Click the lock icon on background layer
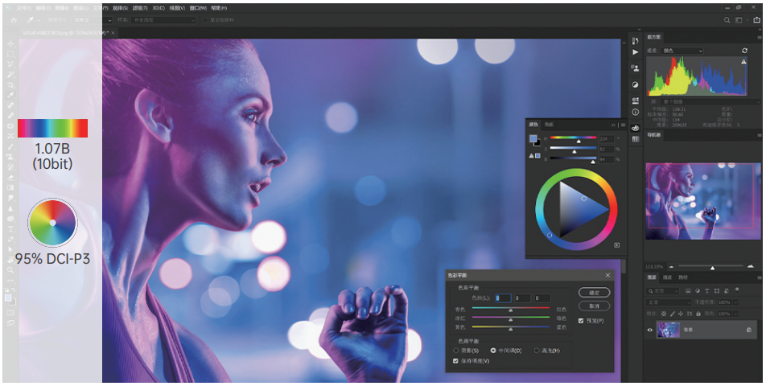766x386 pixels. [x=748, y=330]
